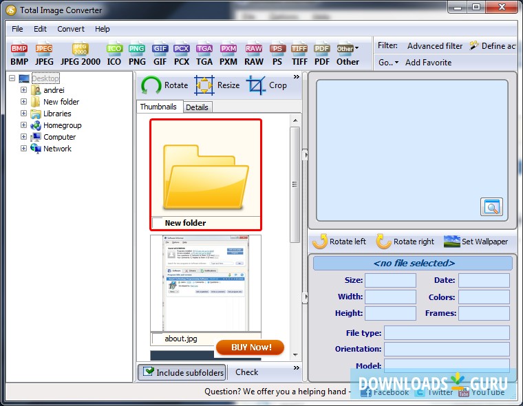Click Define actions wand icon

tap(474, 45)
